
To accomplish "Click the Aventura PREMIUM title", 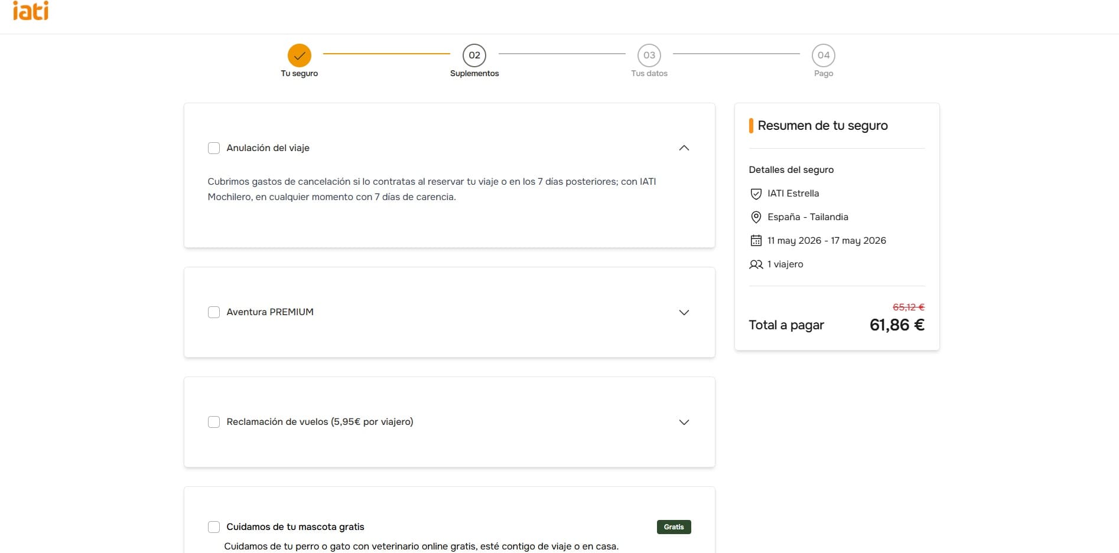I will 270,312.
